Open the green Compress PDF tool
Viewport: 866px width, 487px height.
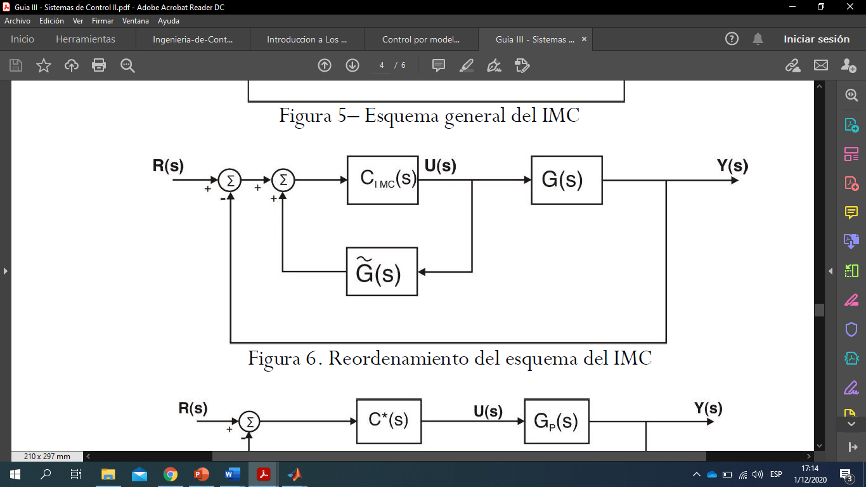coord(851,271)
